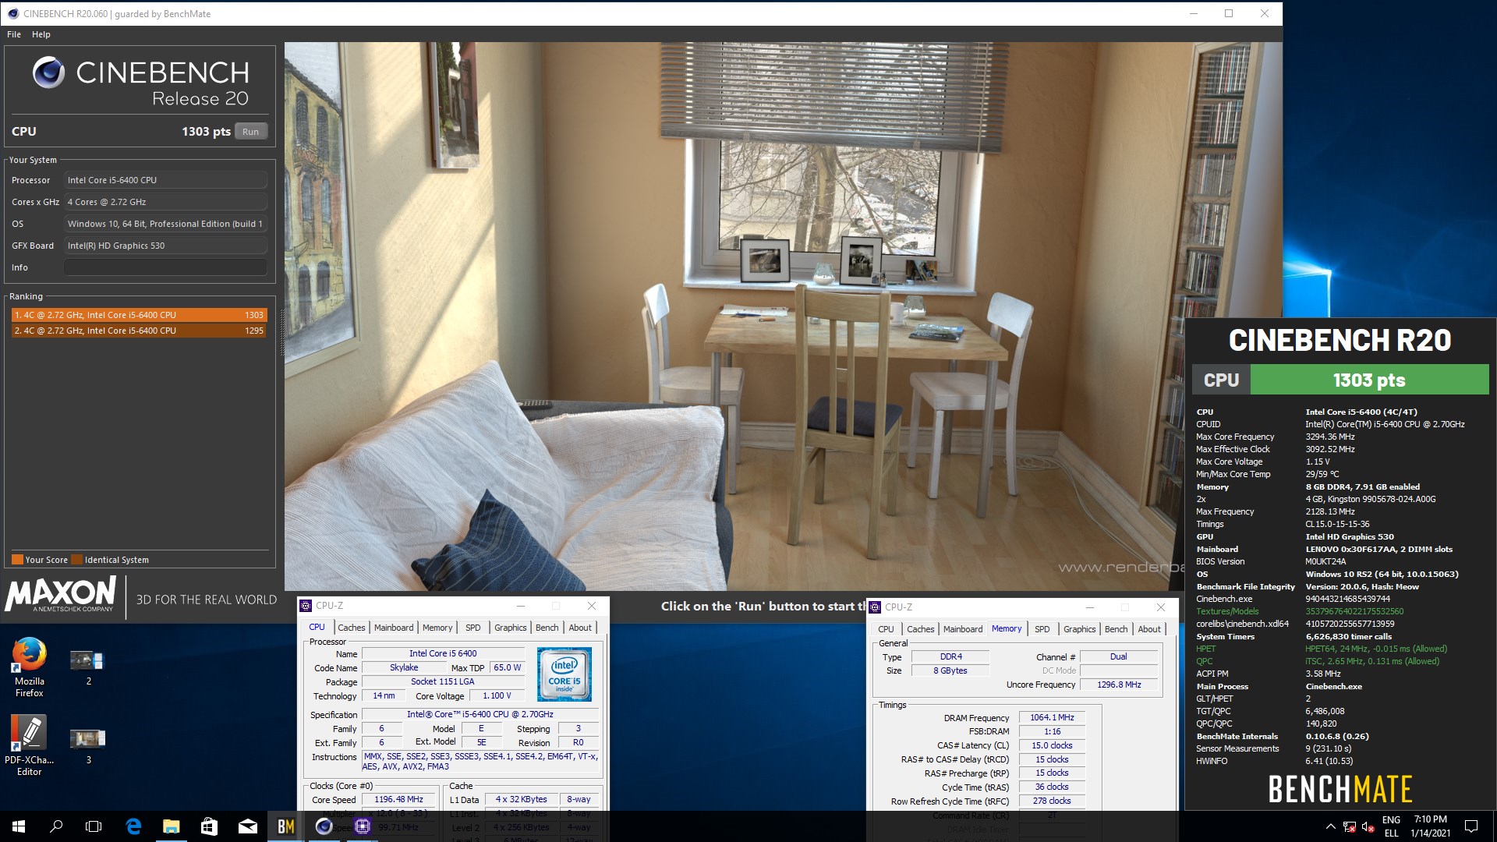Click green 1303 pts score bar
The image size is (1497, 842).
(1369, 380)
